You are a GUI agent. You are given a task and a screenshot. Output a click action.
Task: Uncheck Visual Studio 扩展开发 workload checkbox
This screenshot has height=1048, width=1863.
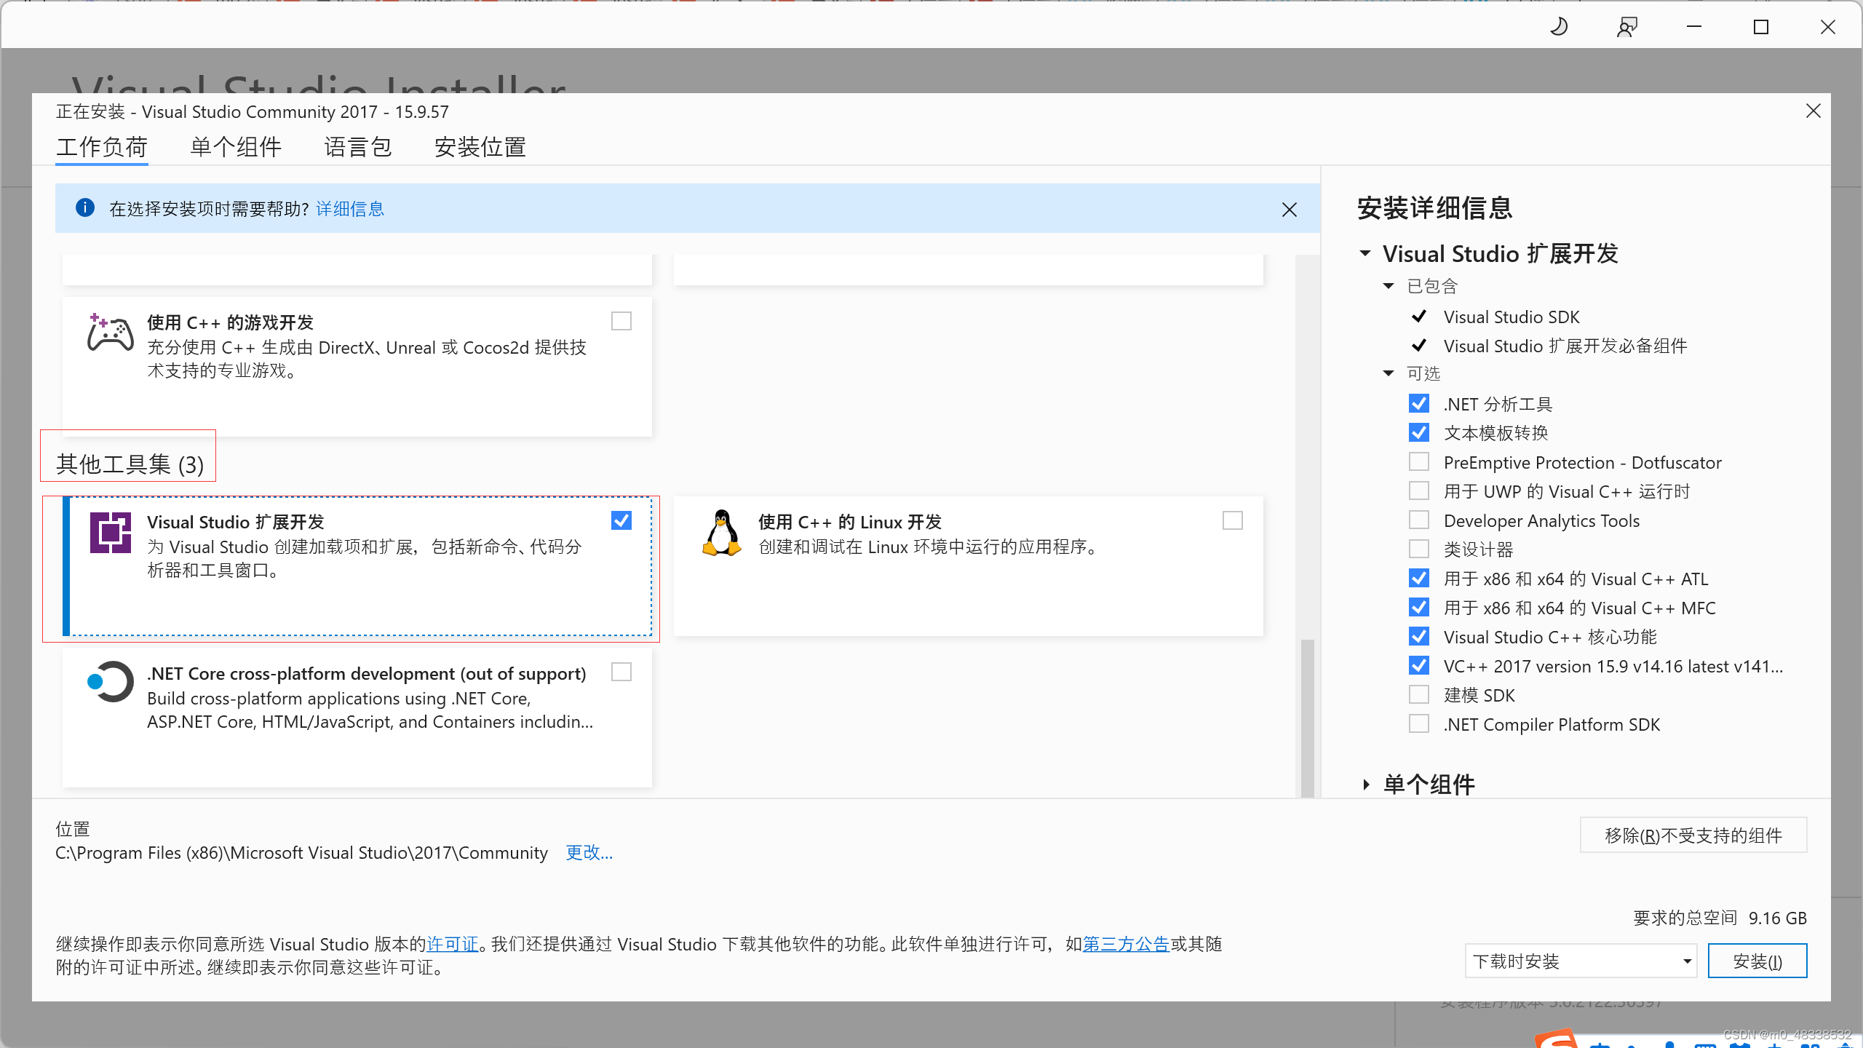coord(621,520)
